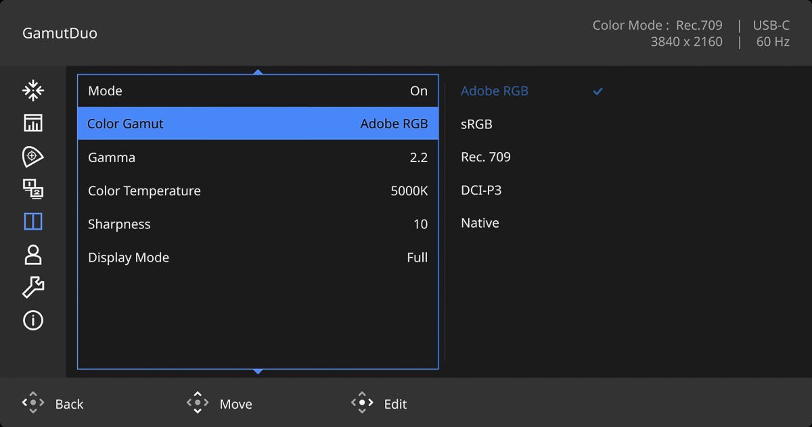The width and height of the screenshot is (812, 427).
Task: Choose sRGB as the color gamut
Action: coord(476,124)
